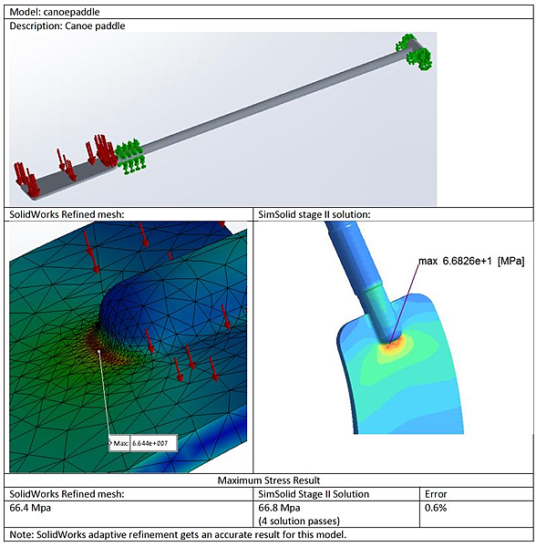Click the 'SimSolid Stage II Solution' table header
This screenshot has height=547, width=536.
click(x=314, y=494)
